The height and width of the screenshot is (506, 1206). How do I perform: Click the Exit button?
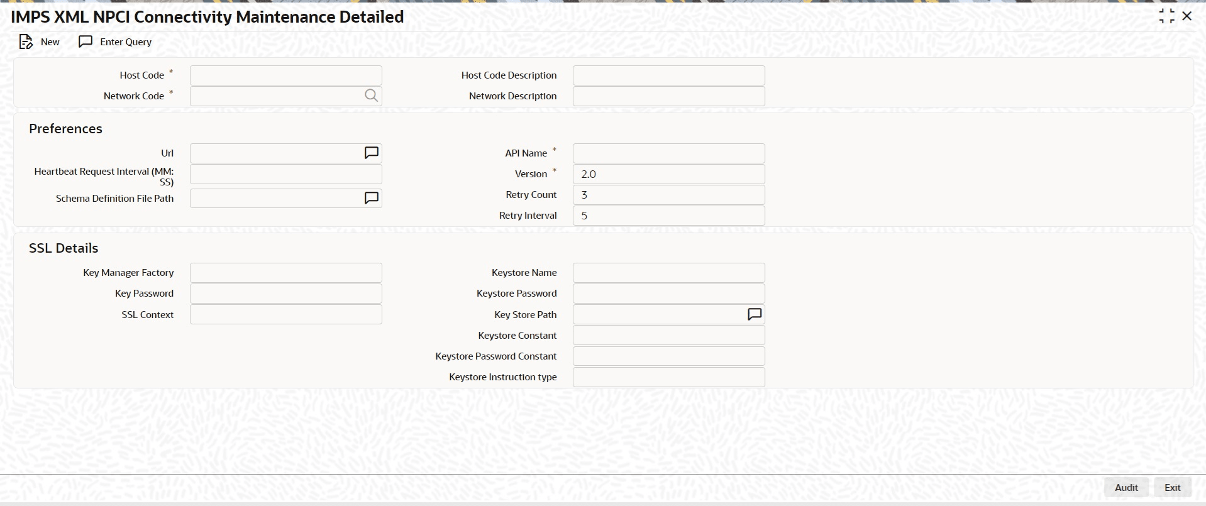1173,488
